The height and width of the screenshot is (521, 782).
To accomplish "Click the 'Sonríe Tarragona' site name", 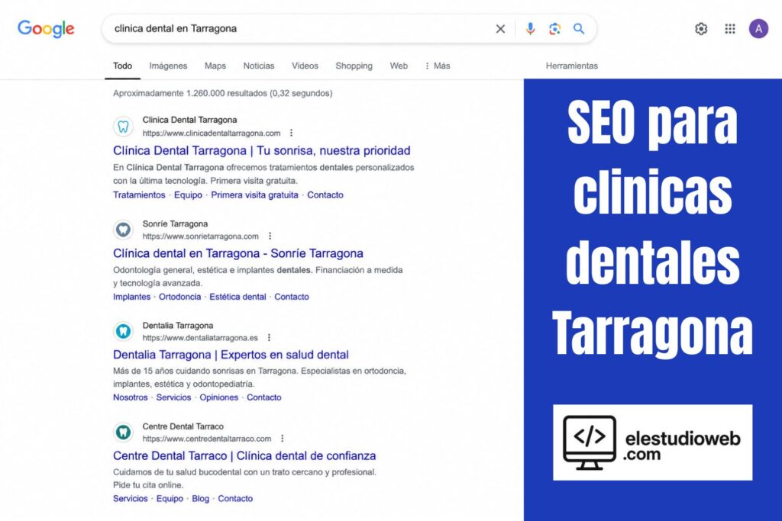I will pos(175,224).
